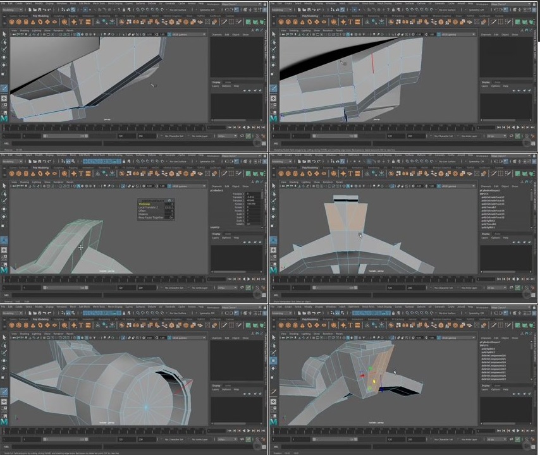Switch to Sculpting shelf tab in bottom-left panel
The height and width of the screenshot is (455, 540).
(59, 319)
